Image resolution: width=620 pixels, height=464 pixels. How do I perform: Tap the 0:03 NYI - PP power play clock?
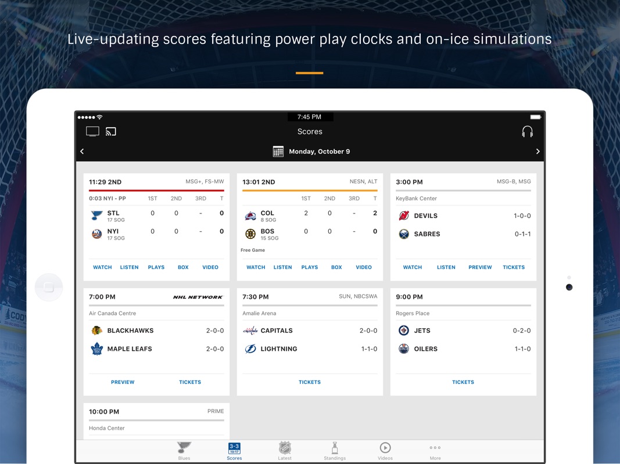pos(107,198)
